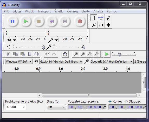Click the playback speed slider handle
149x122 pixels.
(119, 55)
